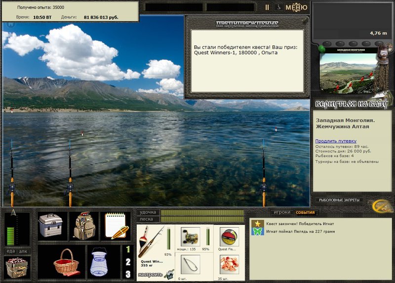Switch to the игроки tab
This screenshot has height=283, width=395.
282,212
